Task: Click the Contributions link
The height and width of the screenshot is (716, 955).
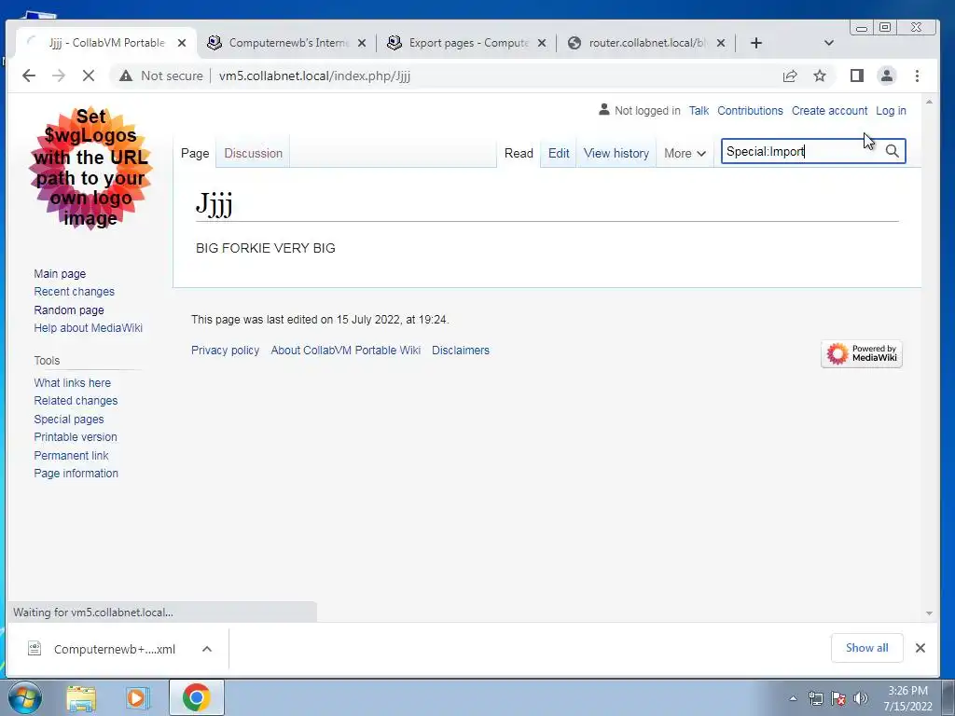Action: coord(750,111)
